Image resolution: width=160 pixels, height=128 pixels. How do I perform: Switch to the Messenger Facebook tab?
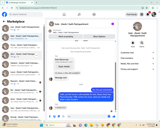(x=19, y=3)
